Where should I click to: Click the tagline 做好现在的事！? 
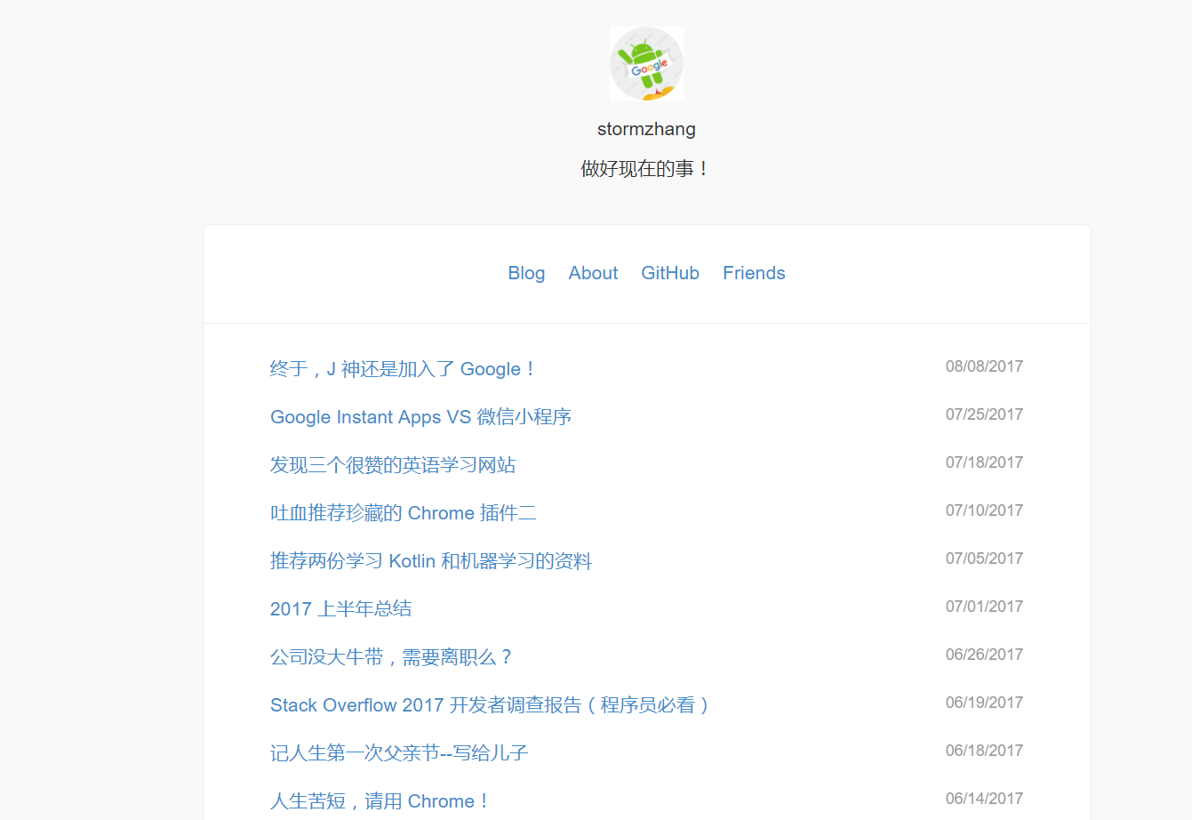(646, 169)
